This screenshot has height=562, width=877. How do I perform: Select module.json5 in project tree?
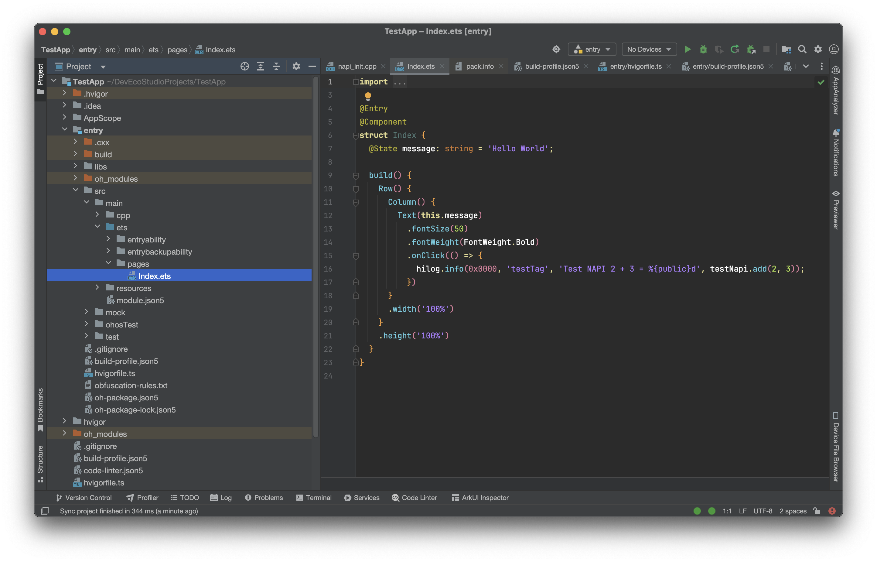pos(140,300)
